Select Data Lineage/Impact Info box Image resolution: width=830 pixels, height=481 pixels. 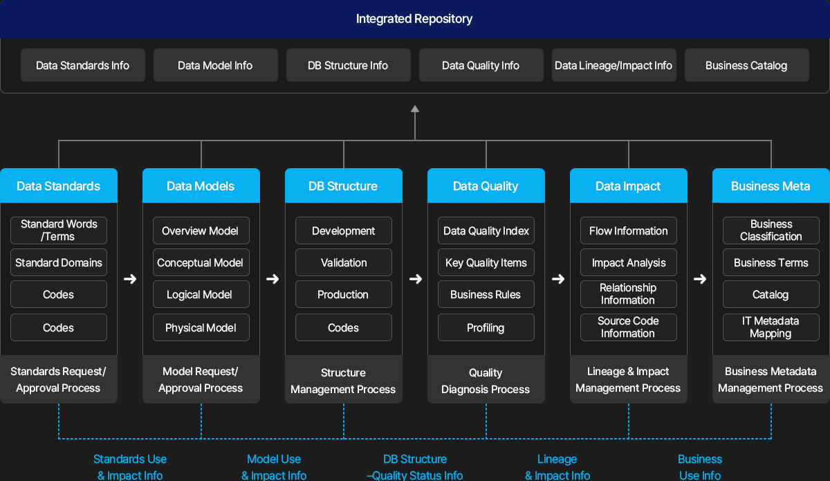[x=614, y=65]
